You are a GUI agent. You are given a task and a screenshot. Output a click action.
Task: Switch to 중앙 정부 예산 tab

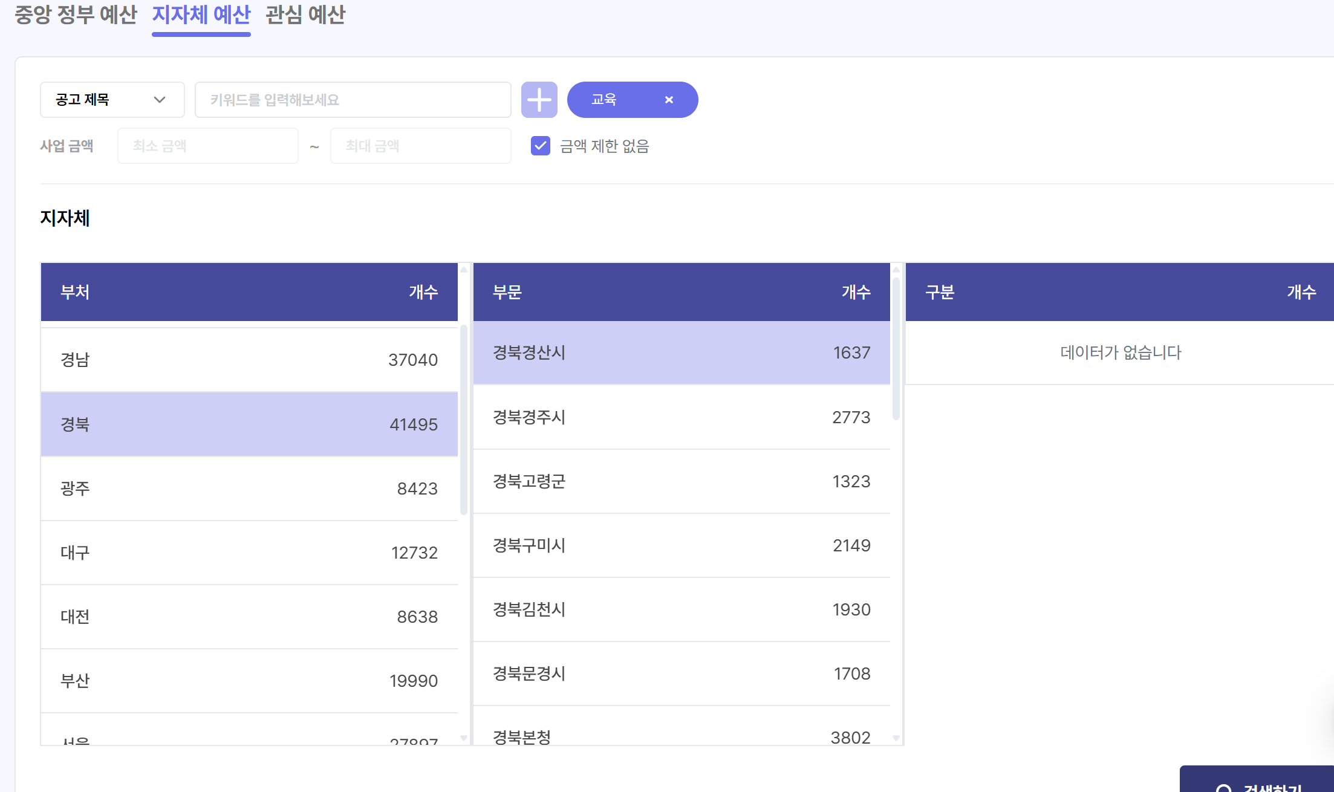pos(76,15)
